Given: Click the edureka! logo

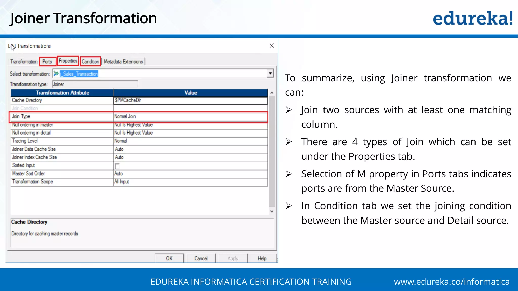Looking at the screenshot, I should point(473,18).
